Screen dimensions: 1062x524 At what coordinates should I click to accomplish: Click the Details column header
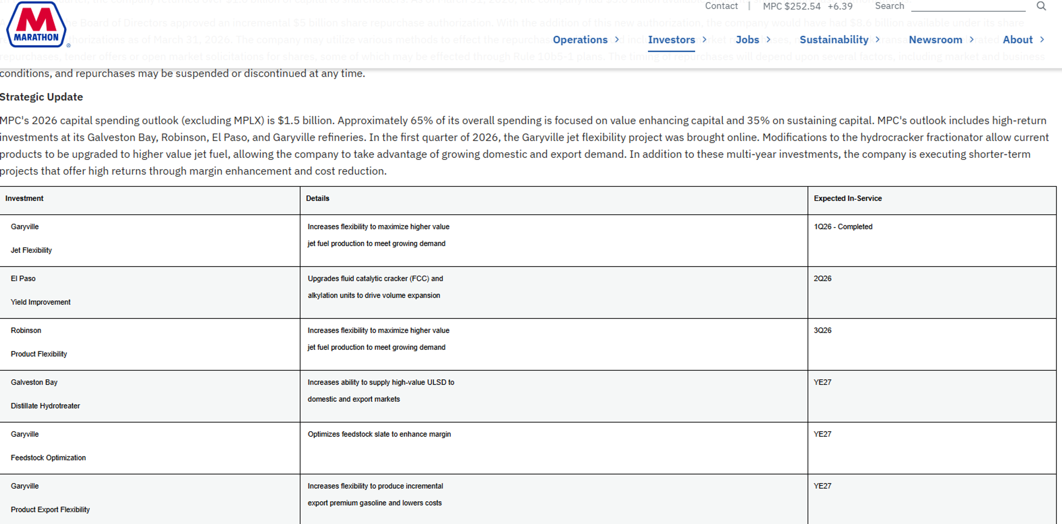pos(317,198)
